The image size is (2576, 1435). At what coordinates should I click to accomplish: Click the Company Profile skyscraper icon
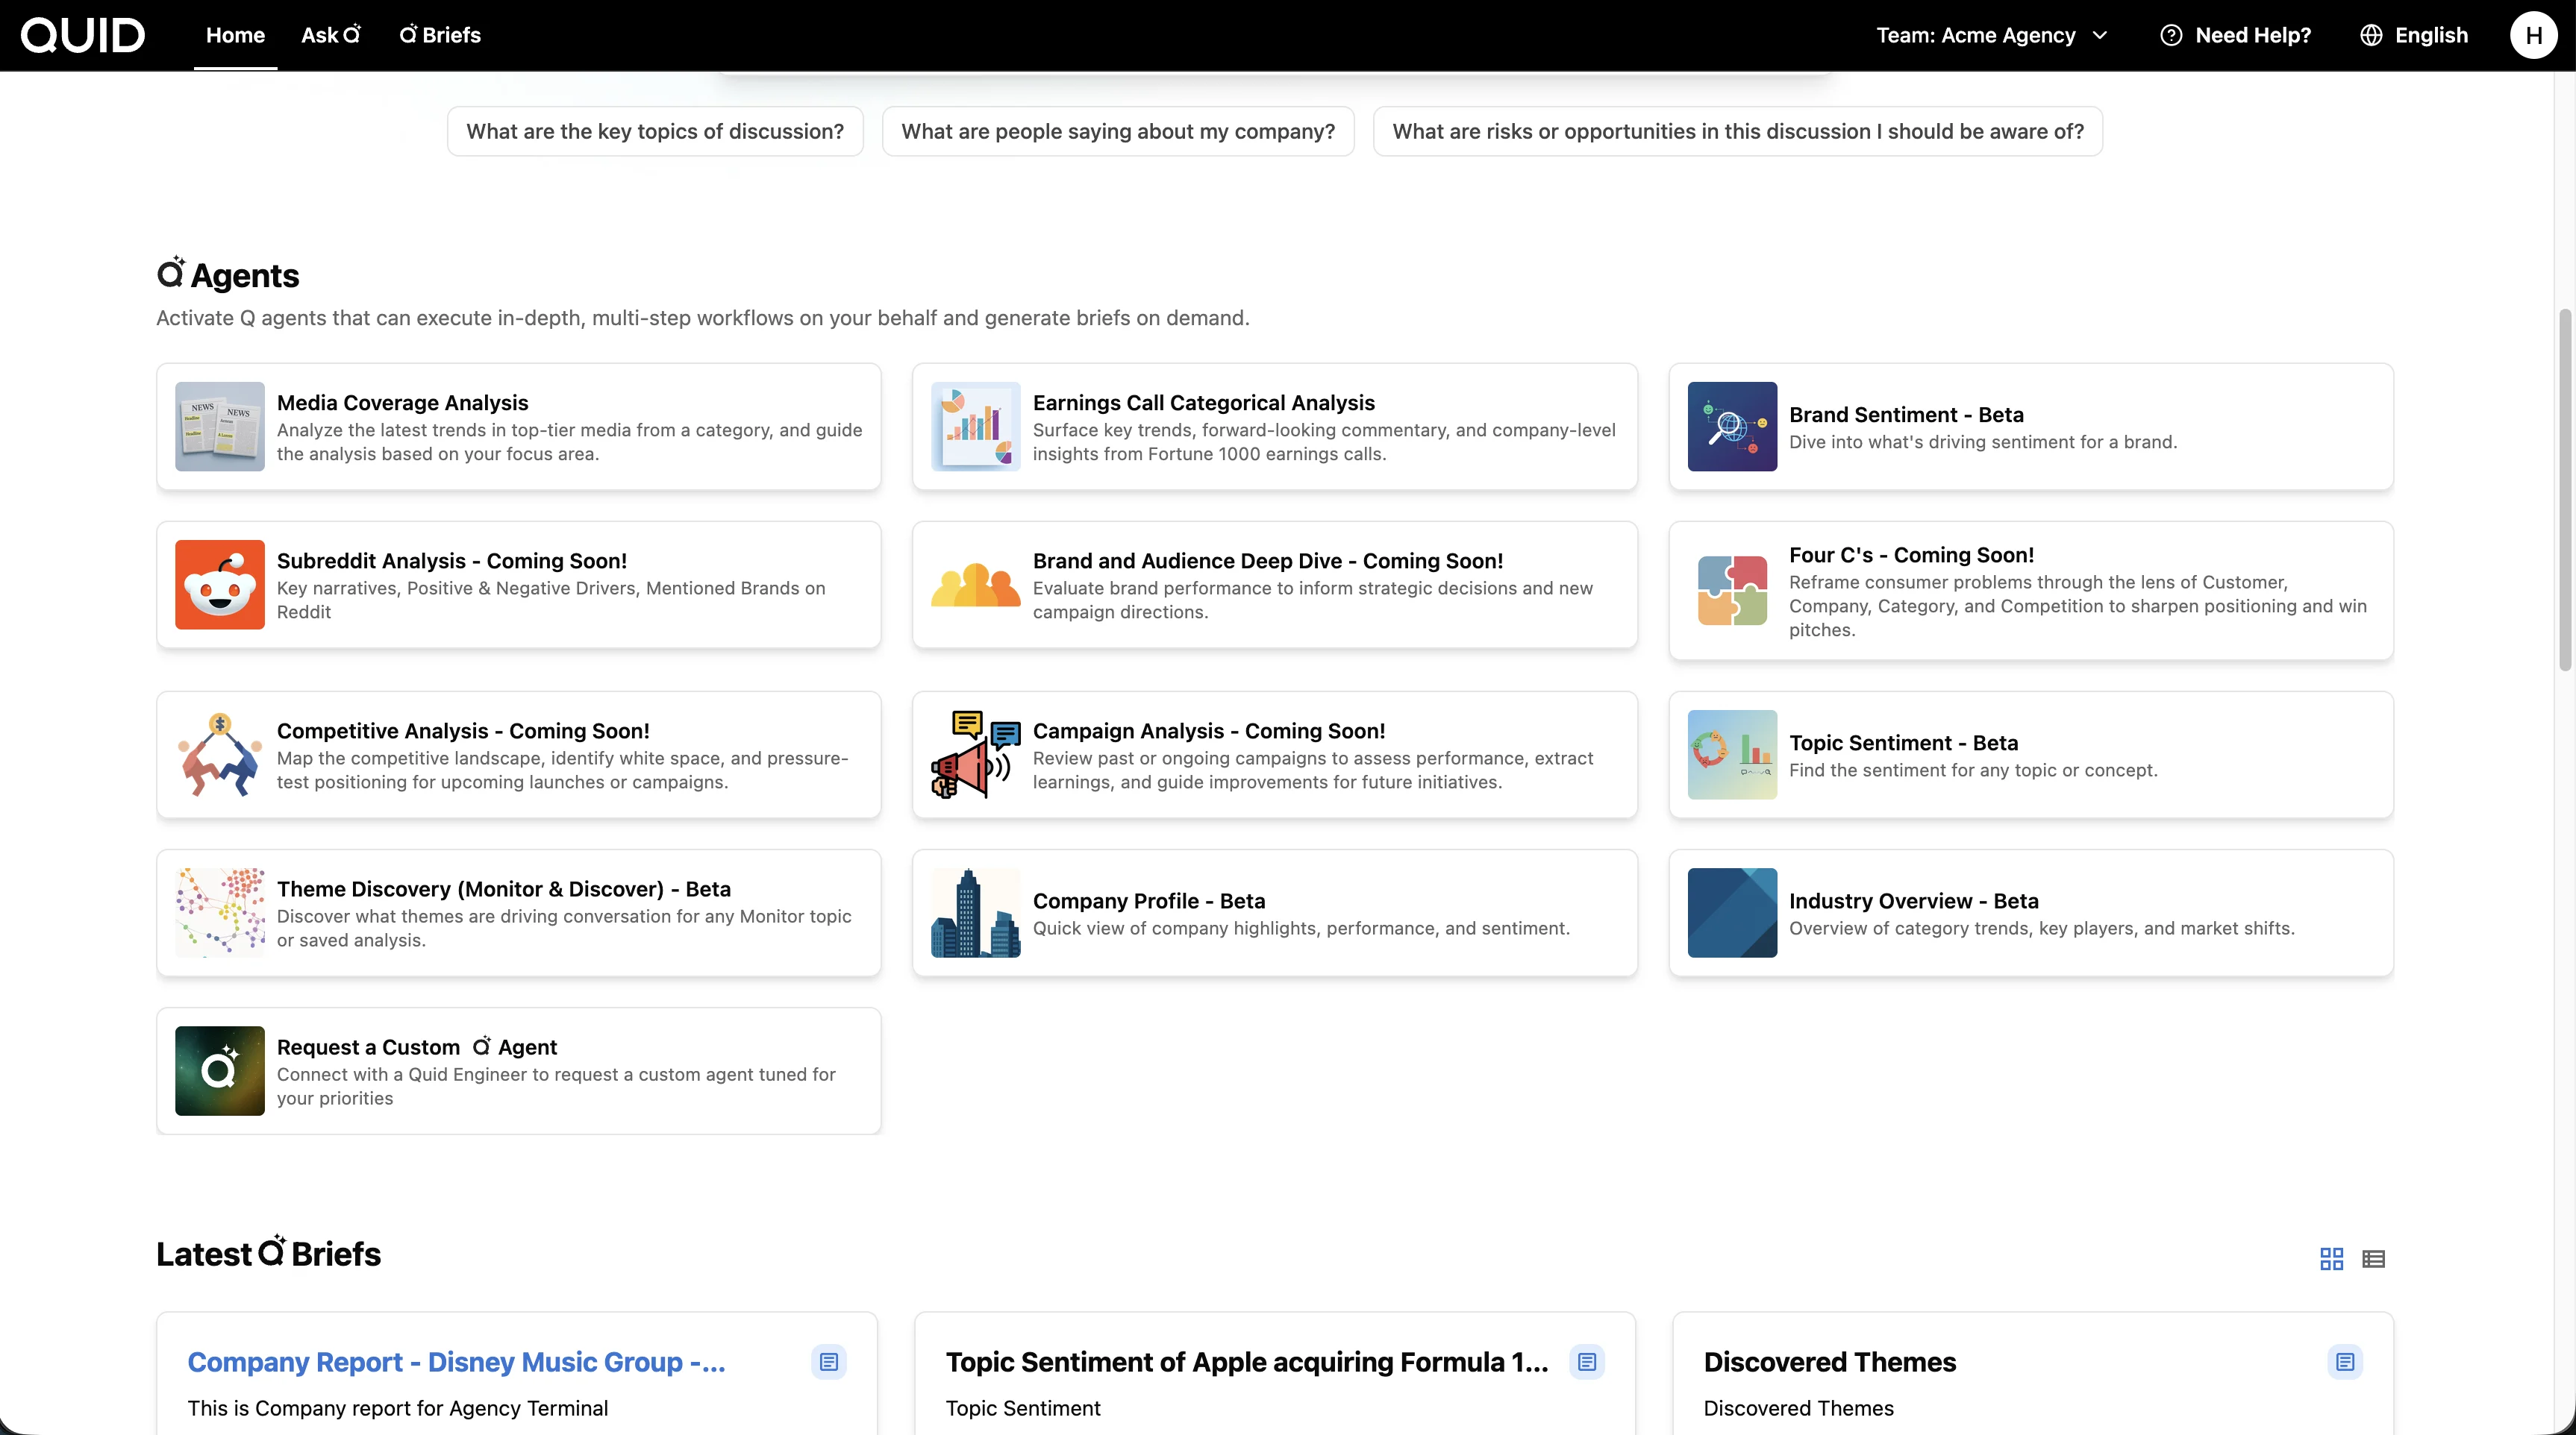[x=975, y=912]
